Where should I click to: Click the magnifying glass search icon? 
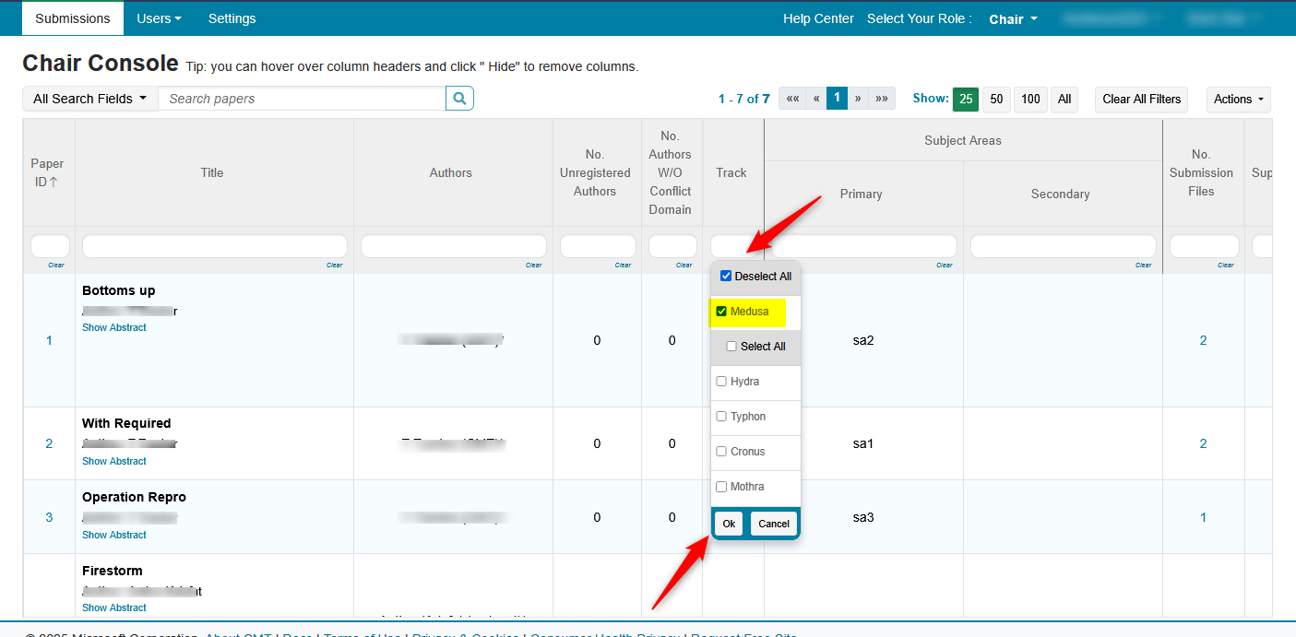459,99
